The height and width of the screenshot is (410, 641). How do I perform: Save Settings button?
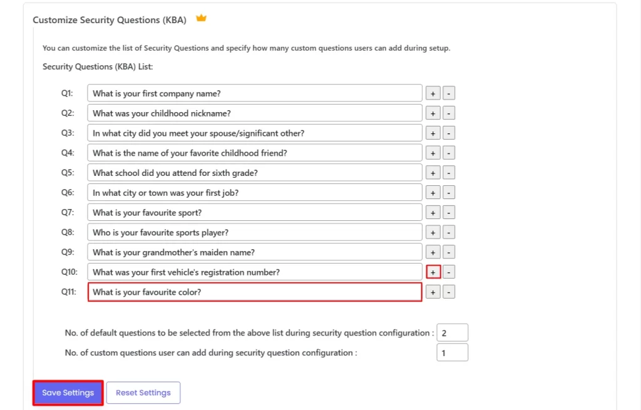pos(68,393)
